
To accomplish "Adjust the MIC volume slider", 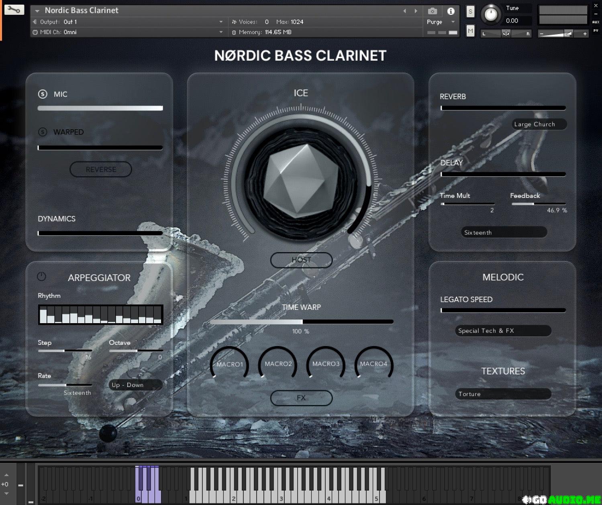I will click(x=100, y=108).
